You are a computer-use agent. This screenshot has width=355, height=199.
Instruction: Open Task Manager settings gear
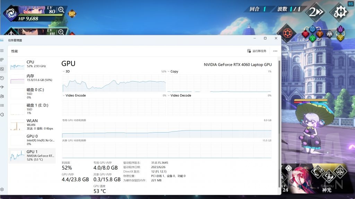tap(2, 189)
